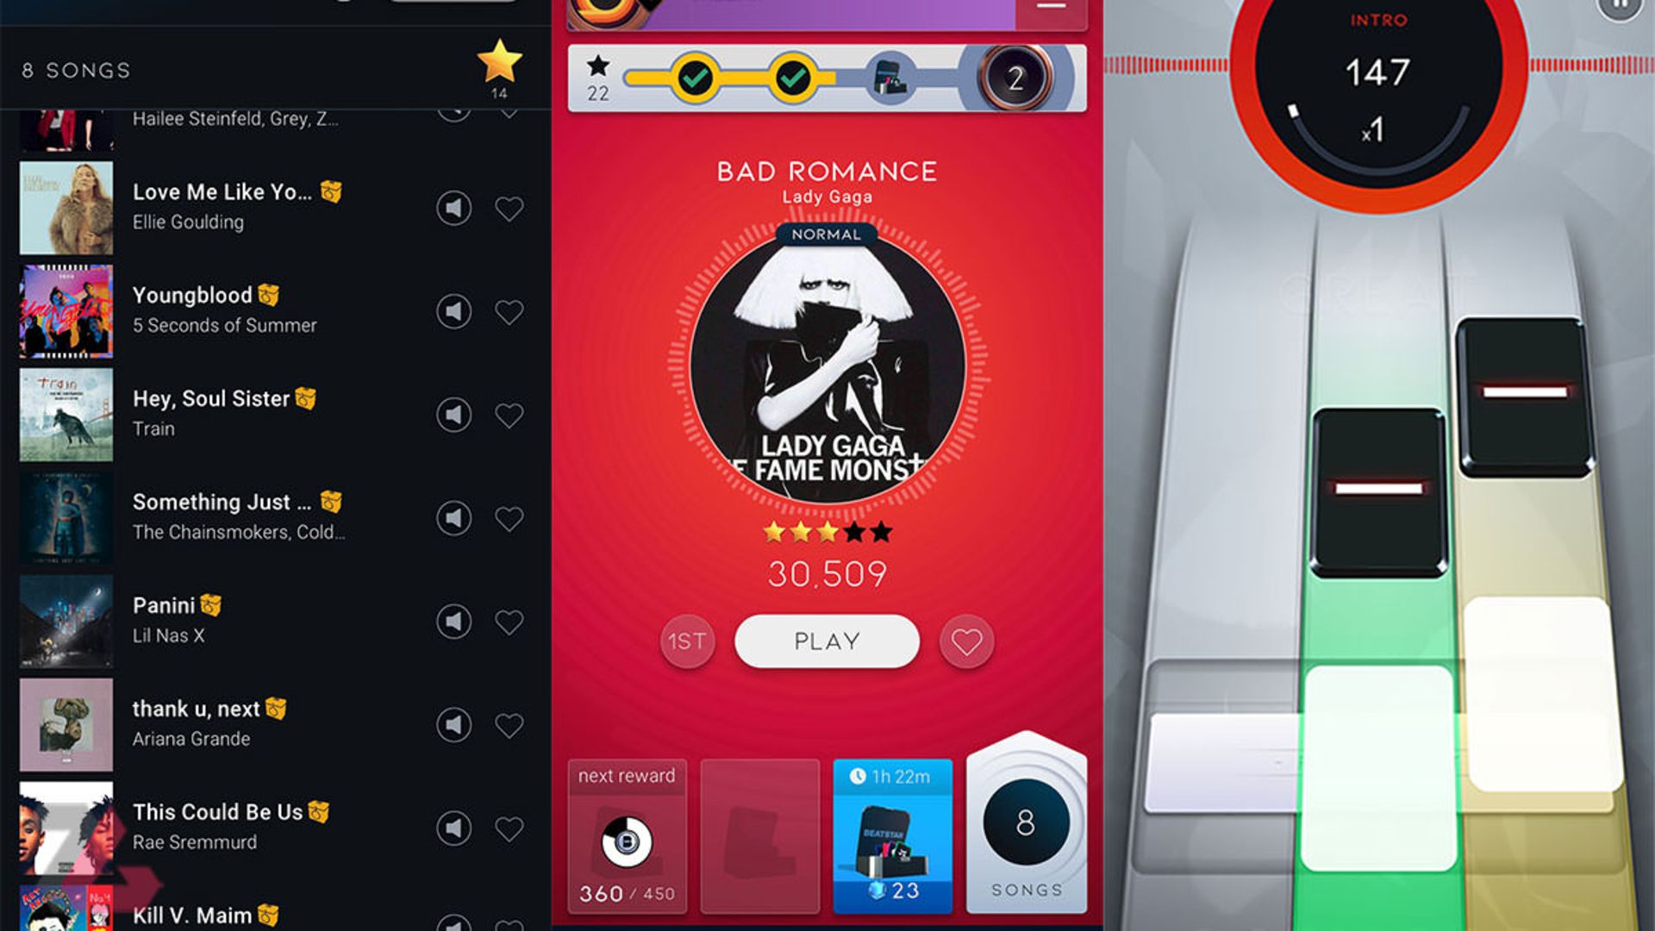The image size is (1655, 931).
Task: Open the This Could Be Us cover
Action: 66,828
